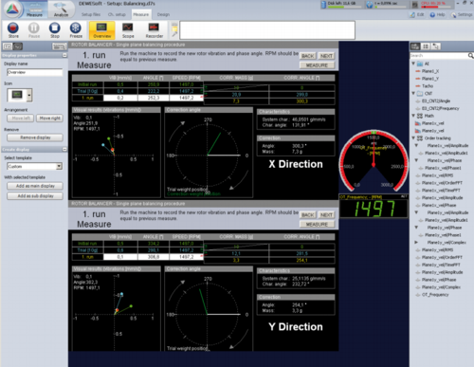Screen dimensions: 474x367
Task: Click Add as sub display button
Action: coord(35,196)
